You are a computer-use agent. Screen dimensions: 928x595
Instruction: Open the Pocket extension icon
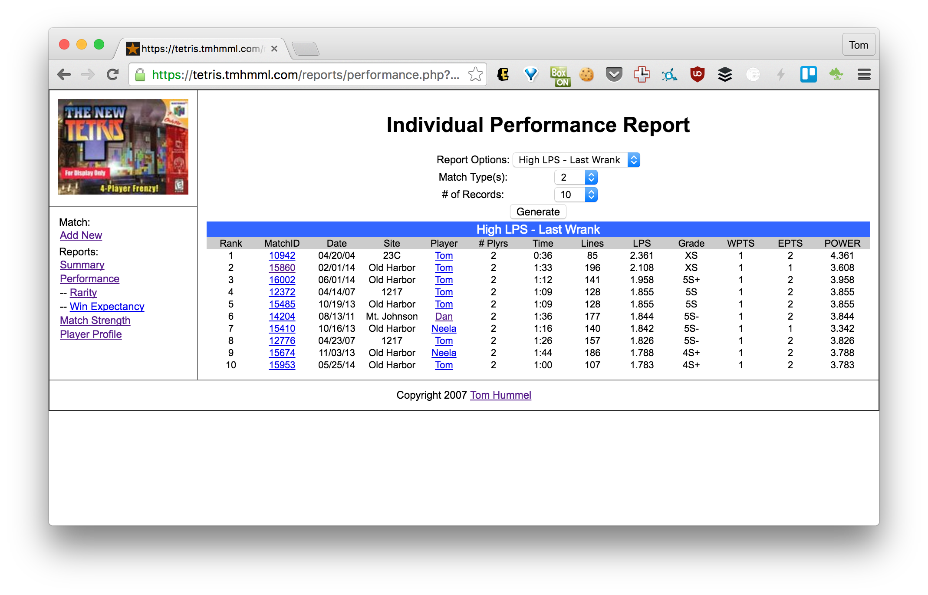614,75
